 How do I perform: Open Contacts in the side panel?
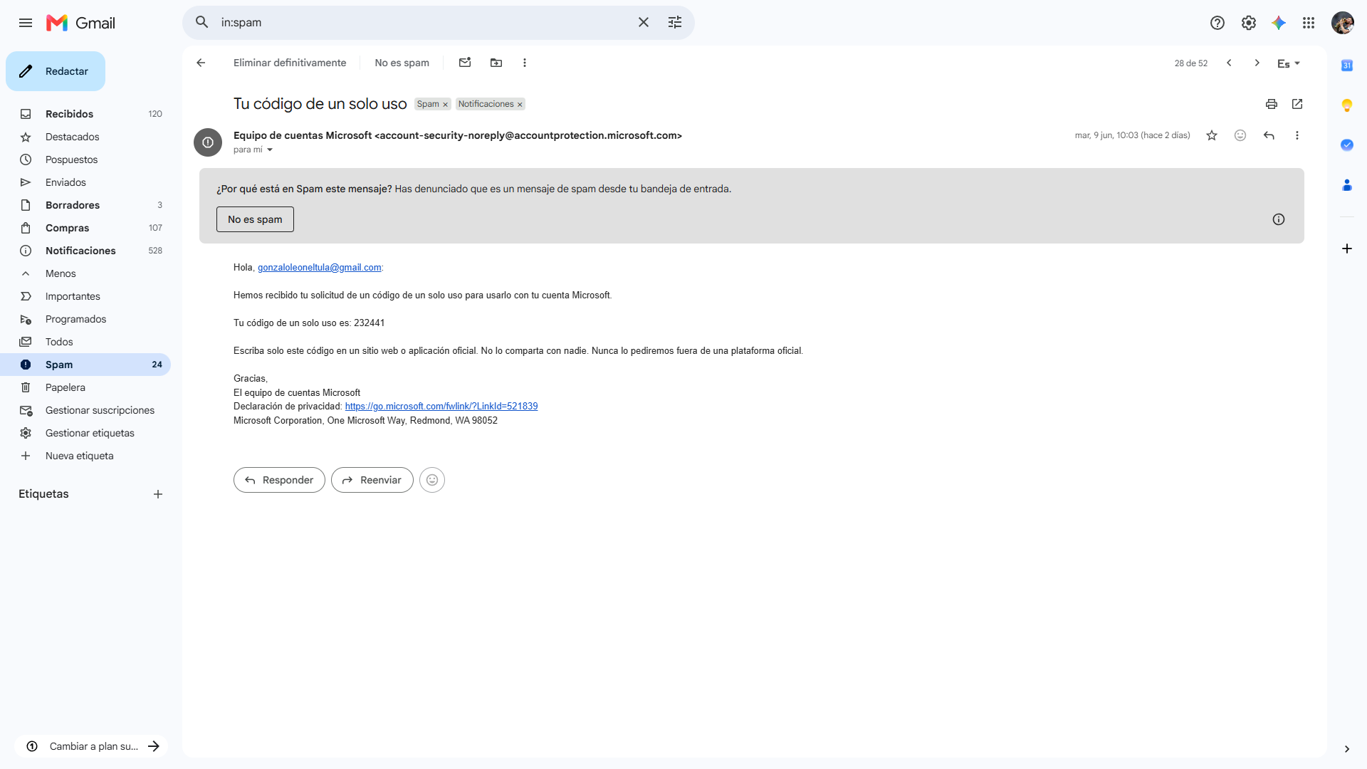click(x=1347, y=185)
